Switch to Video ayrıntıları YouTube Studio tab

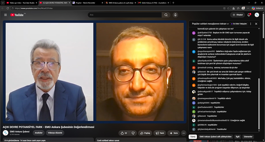click(22, 3)
